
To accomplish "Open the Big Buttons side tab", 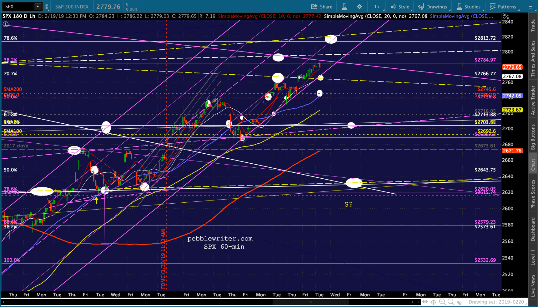I will click(x=533, y=137).
